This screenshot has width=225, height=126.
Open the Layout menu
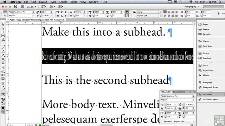coord(43,2)
